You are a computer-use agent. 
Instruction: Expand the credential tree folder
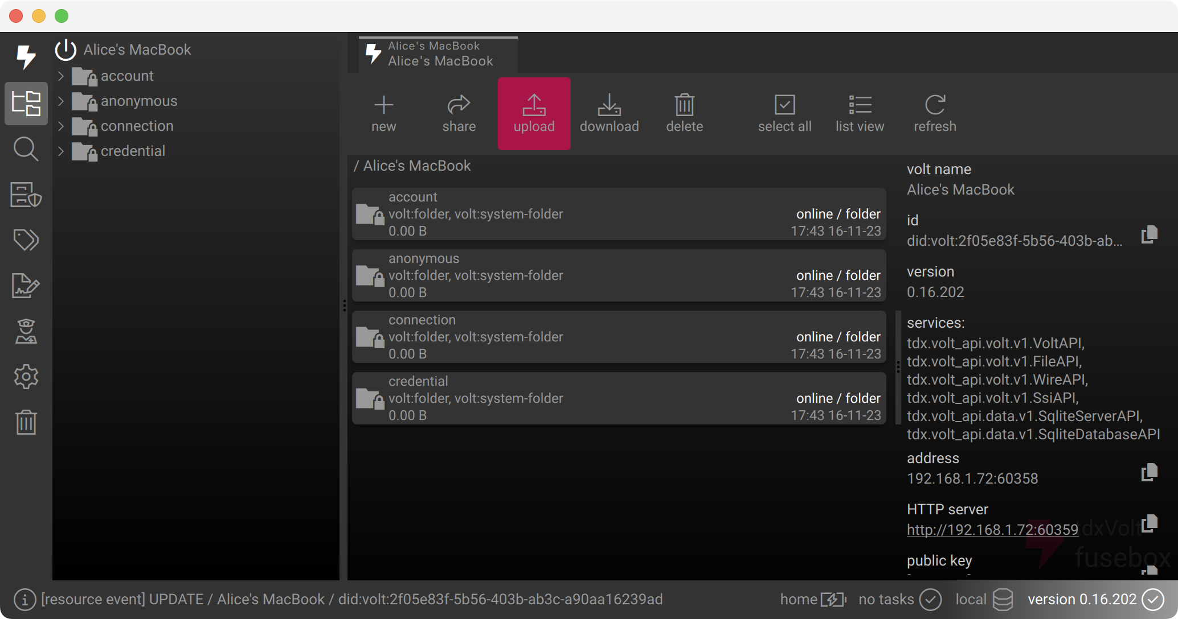click(x=61, y=151)
